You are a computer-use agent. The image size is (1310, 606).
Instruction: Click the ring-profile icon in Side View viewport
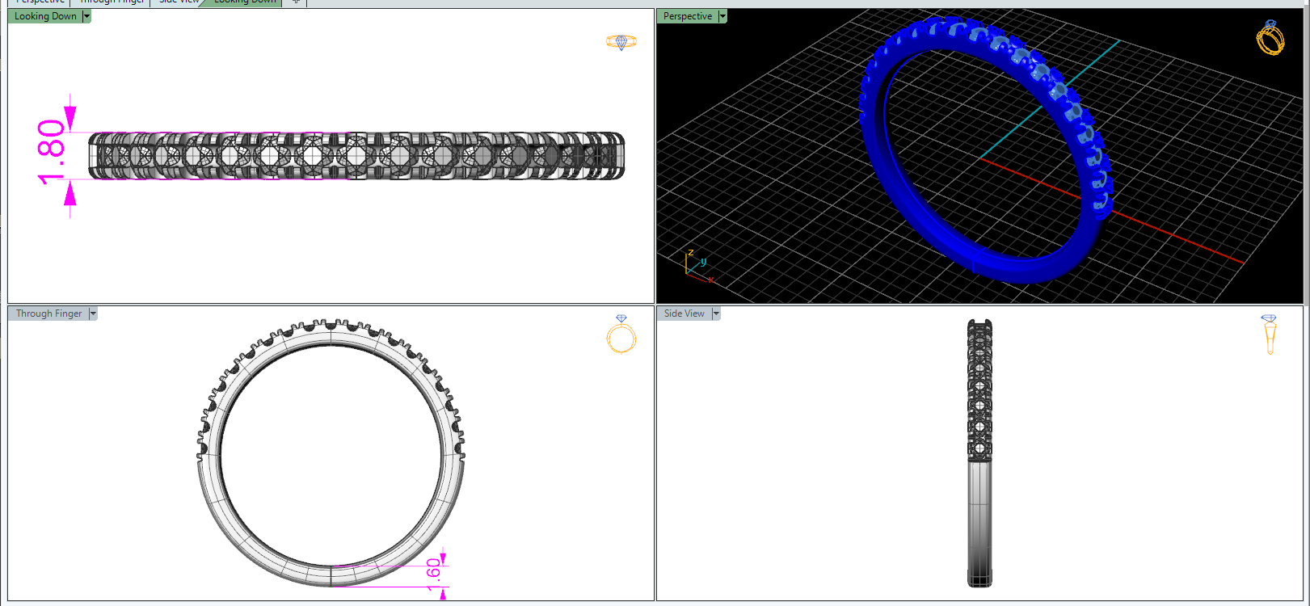[1269, 335]
